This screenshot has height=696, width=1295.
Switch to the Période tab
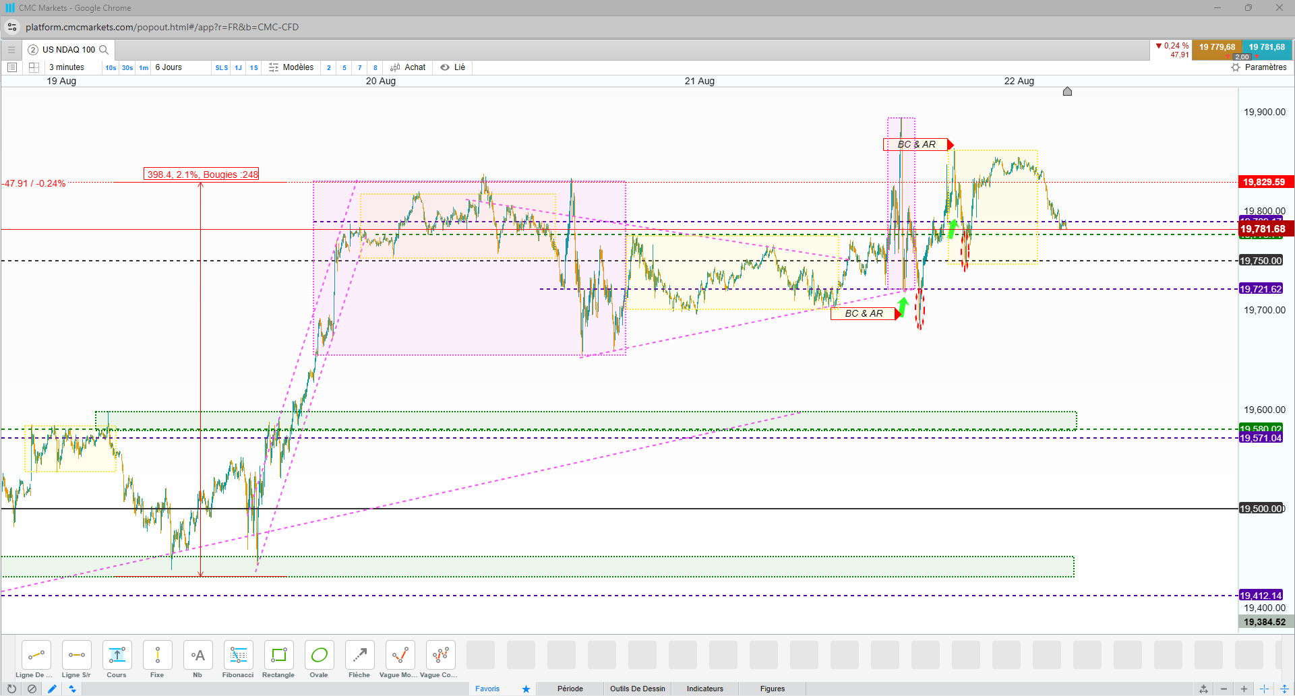click(570, 689)
